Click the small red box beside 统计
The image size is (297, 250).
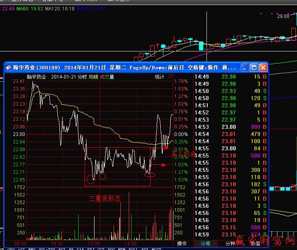(170, 77)
